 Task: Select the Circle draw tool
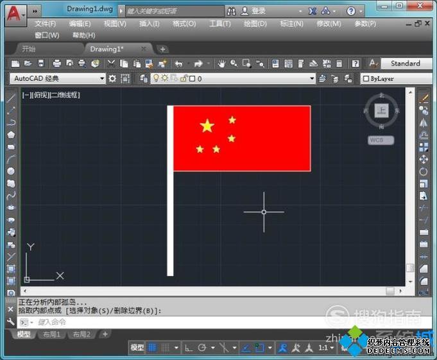coord(11,171)
